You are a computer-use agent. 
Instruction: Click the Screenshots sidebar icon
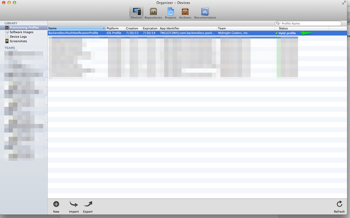(7, 41)
